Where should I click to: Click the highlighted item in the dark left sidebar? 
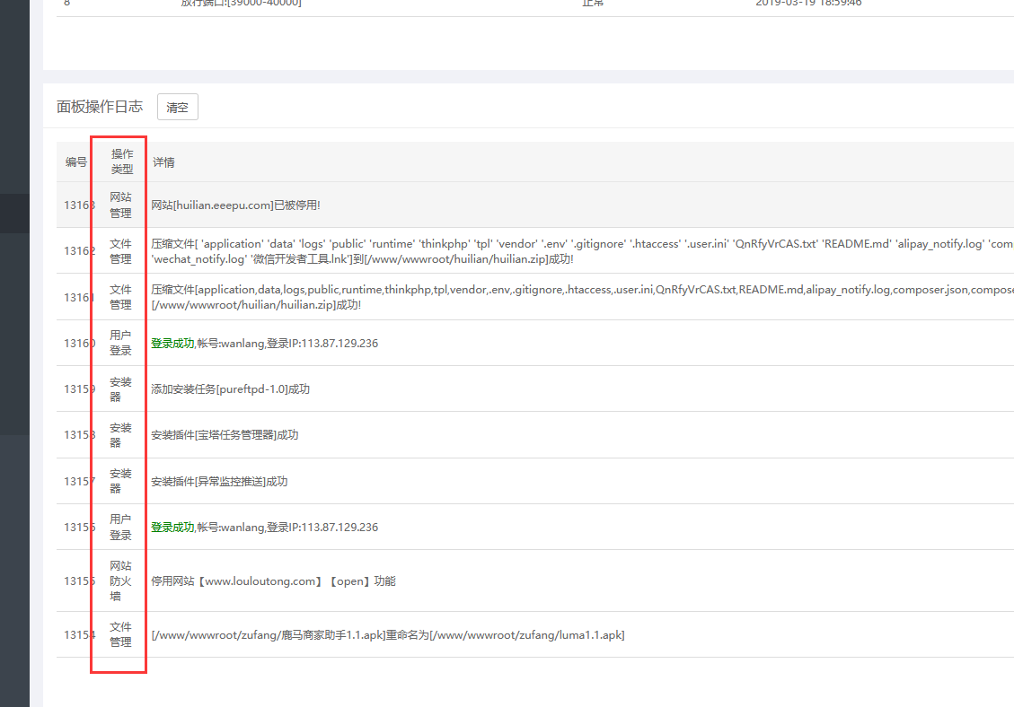pyautogui.click(x=14, y=214)
